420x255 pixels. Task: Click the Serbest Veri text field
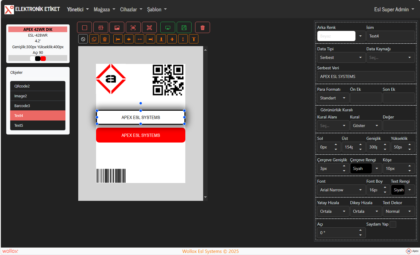pyautogui.click(x=366, y=76)
